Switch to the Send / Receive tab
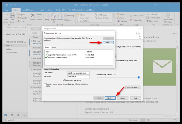Screen dimensions: 182x124 (x=28, y=10)
